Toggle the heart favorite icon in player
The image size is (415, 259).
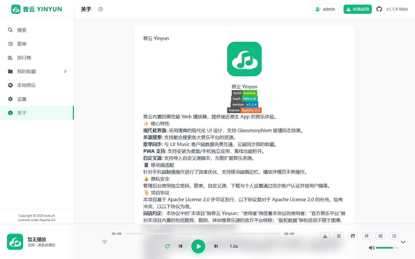pyautogui.click(x=105, y=242)
